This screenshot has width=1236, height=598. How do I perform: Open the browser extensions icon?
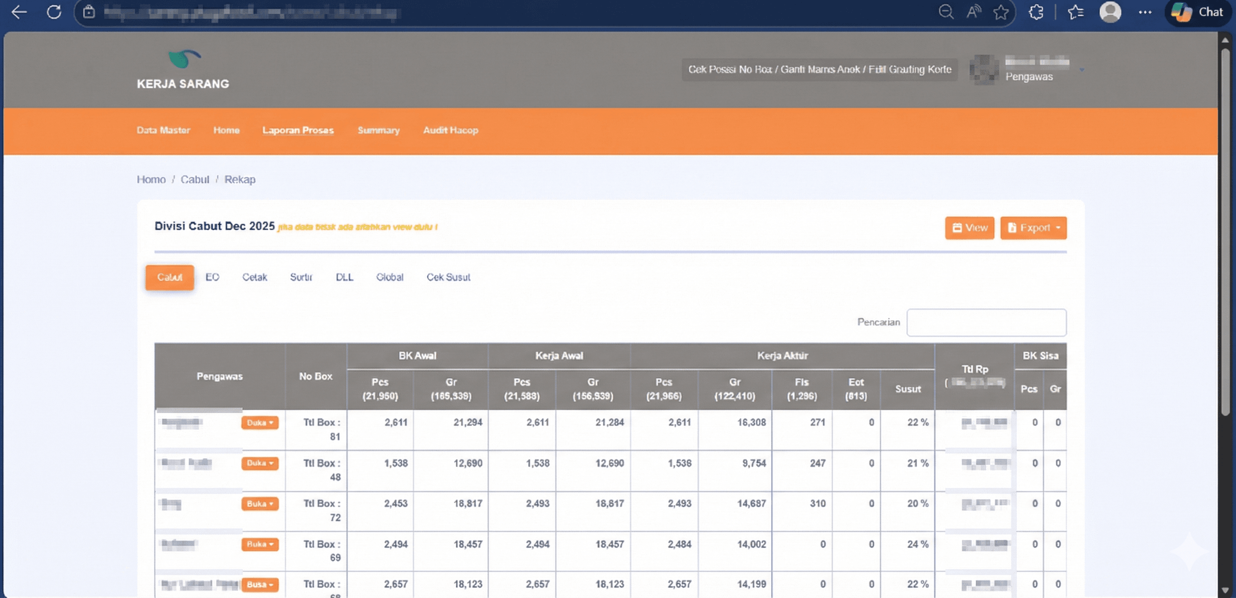[1036, 12]
